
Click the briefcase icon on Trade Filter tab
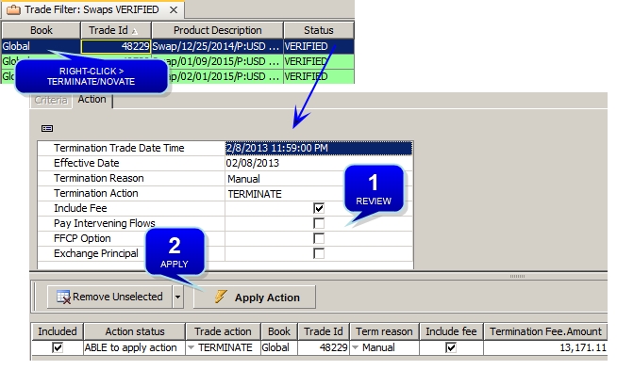tap(14, 9)
